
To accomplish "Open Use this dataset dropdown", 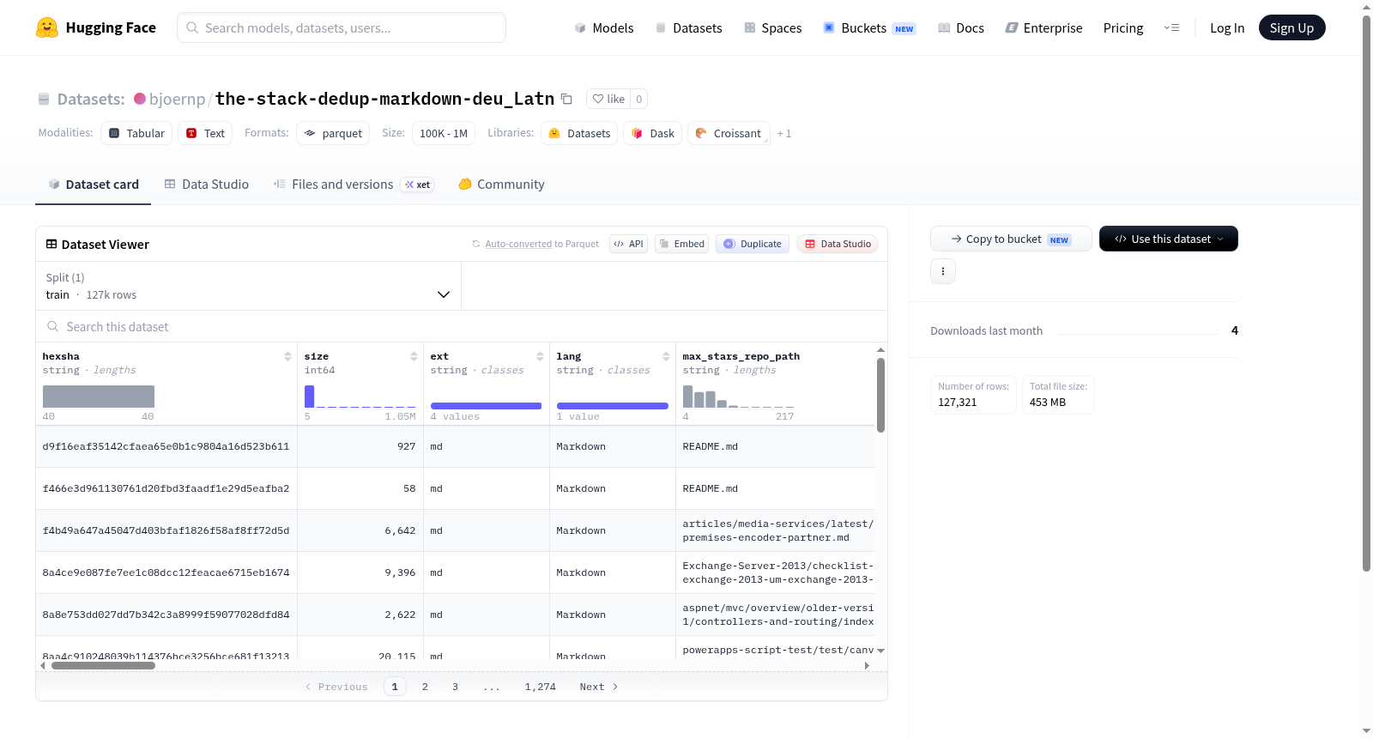I will coord(1169,239).
